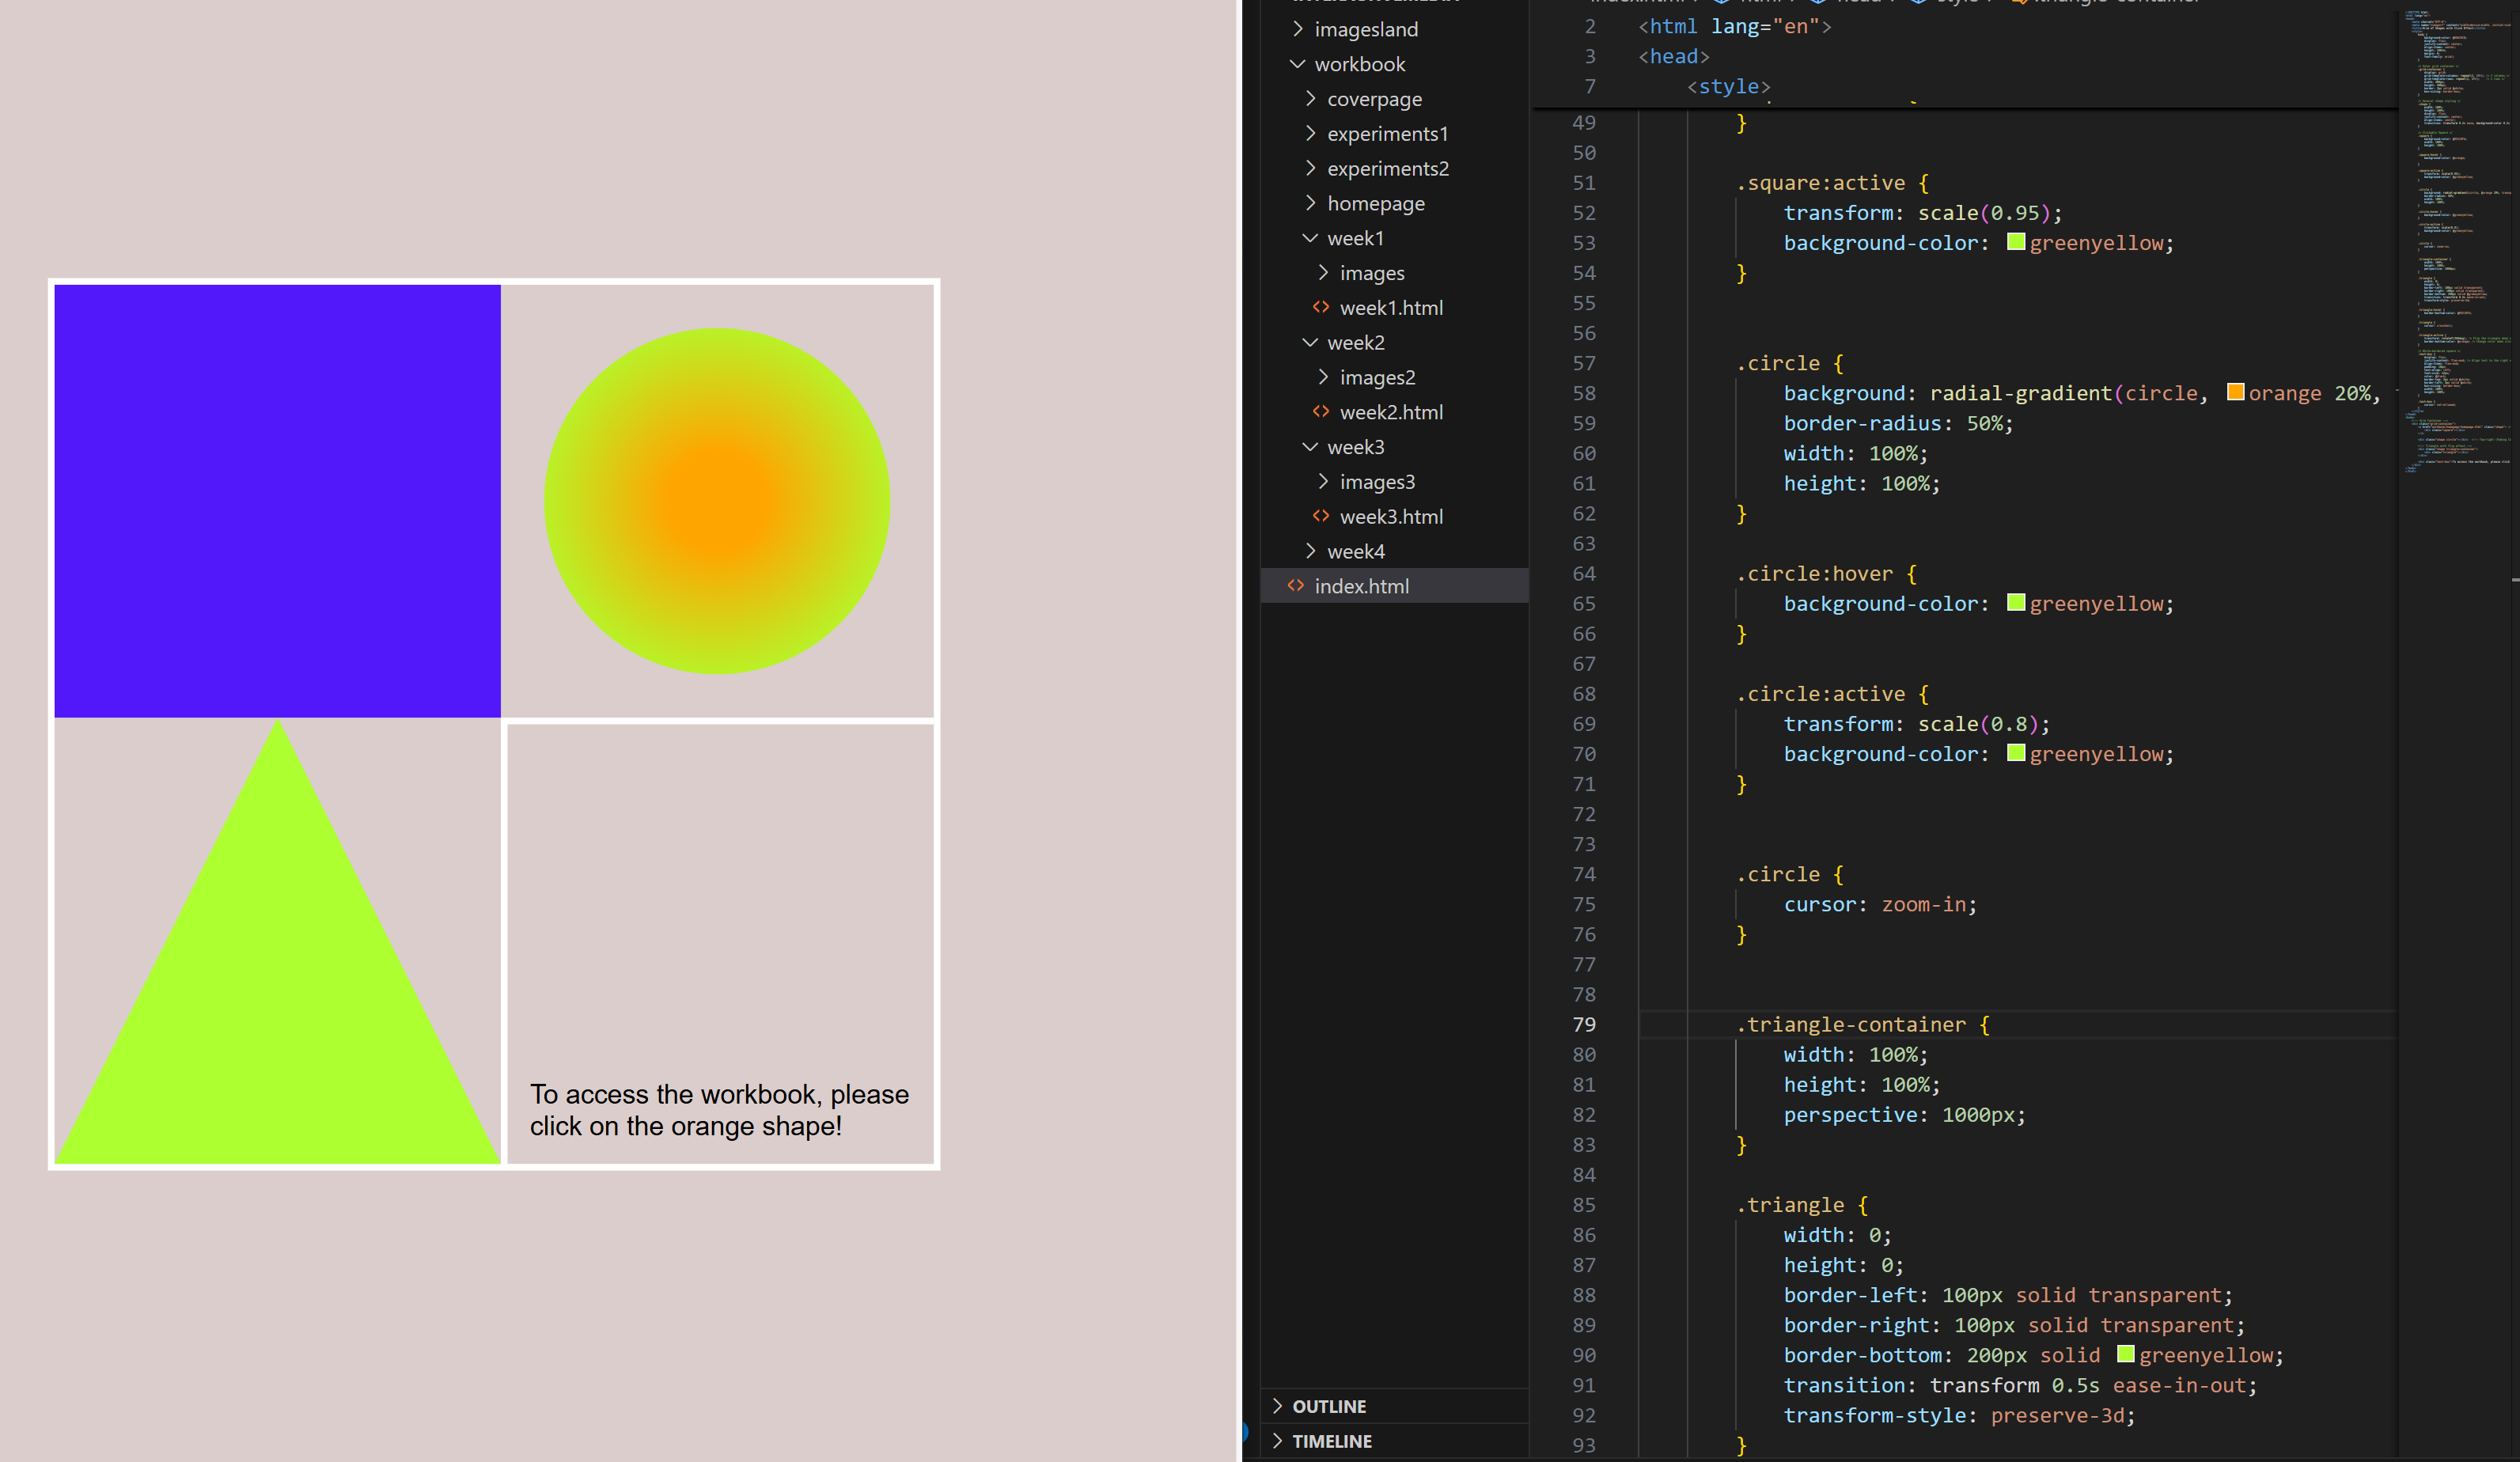
Task: Click the HTML file icon beside index.html
Action: pyautogui.click(x=1296, y=585)
